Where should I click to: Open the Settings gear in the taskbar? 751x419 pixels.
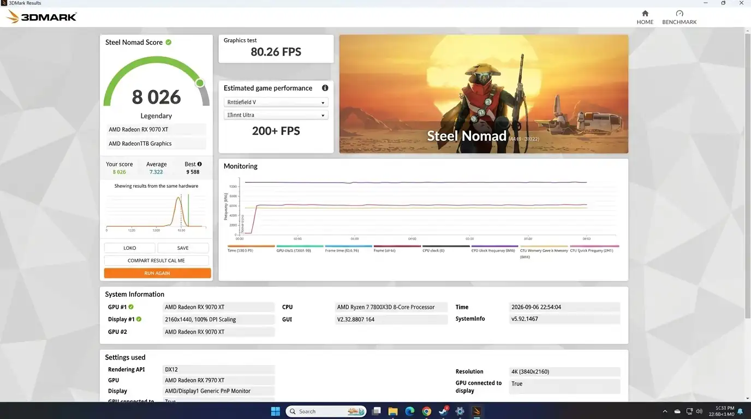click(460, 411)
